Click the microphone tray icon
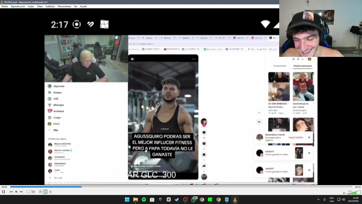The height and width of the screenshot is (204, 362). pos(324,199)
